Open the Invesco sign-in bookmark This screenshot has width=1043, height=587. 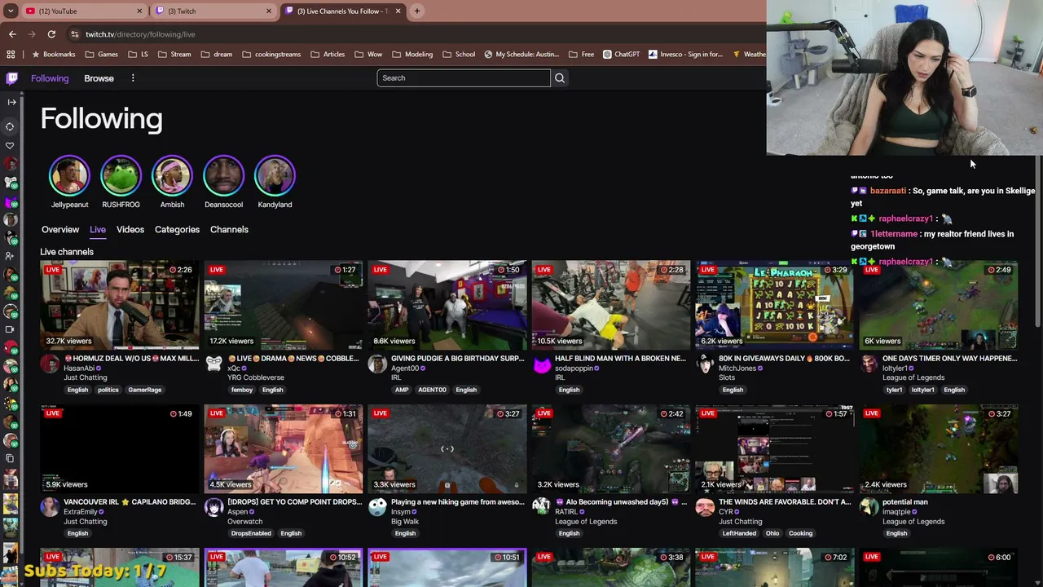[x=685, y=55]
